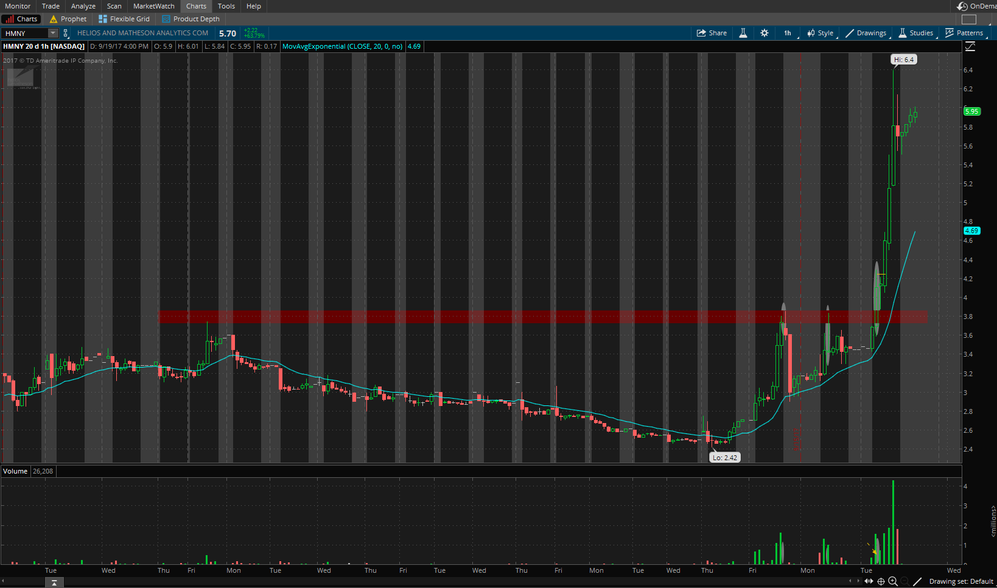Open the Help main tab
The height and width of the screenshot is (588, 997).
(x=254, y=6)
